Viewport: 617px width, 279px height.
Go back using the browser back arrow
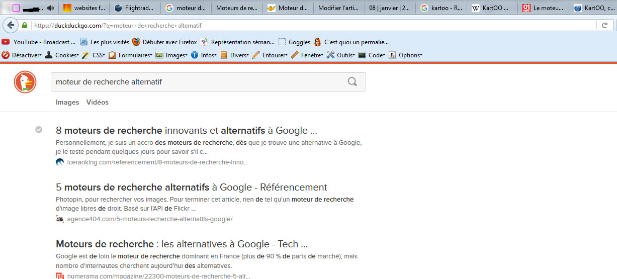tap(10, 25)
